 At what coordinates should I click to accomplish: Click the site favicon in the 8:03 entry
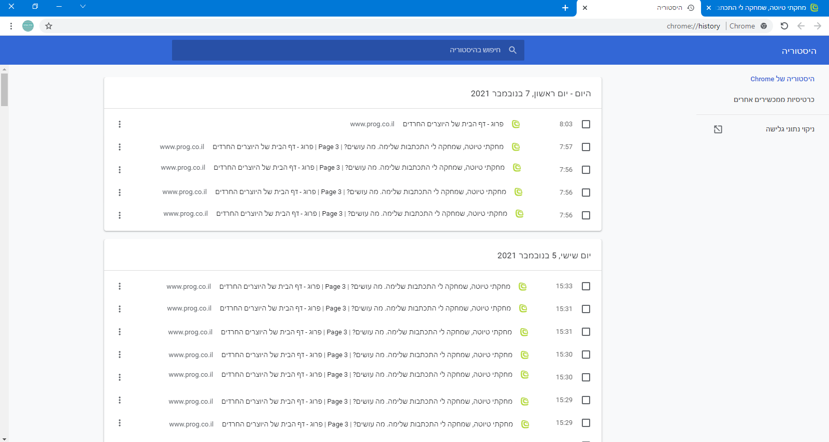516,124
